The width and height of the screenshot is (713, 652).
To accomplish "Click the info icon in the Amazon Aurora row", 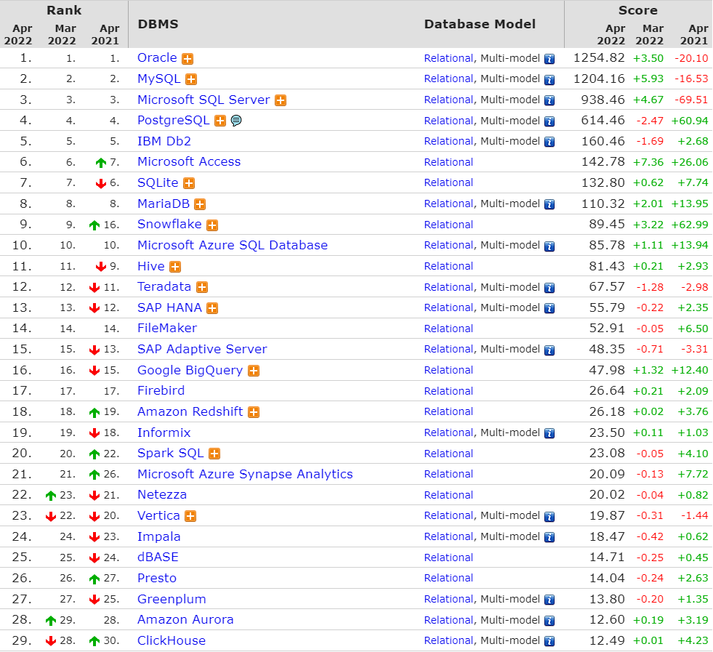I will point(549,621).
